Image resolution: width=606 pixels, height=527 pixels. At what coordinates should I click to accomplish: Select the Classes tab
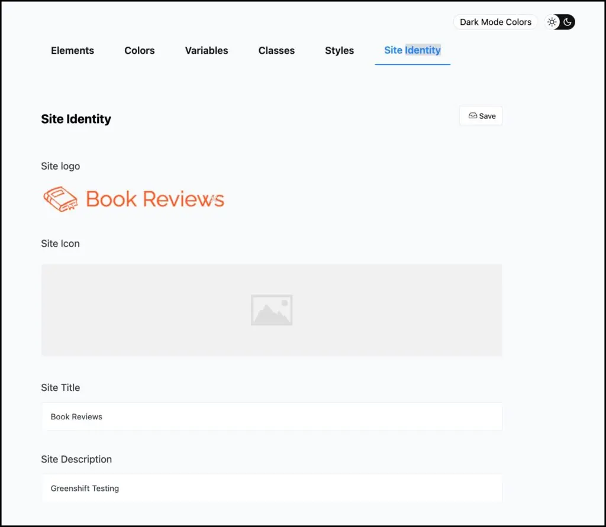click(x=276, y=51)
